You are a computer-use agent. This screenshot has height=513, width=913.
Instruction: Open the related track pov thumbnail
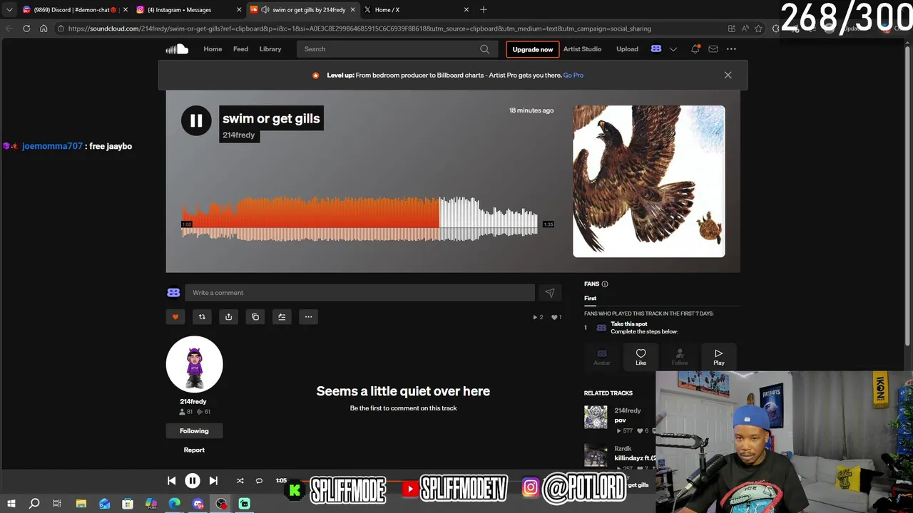point(596,417)
